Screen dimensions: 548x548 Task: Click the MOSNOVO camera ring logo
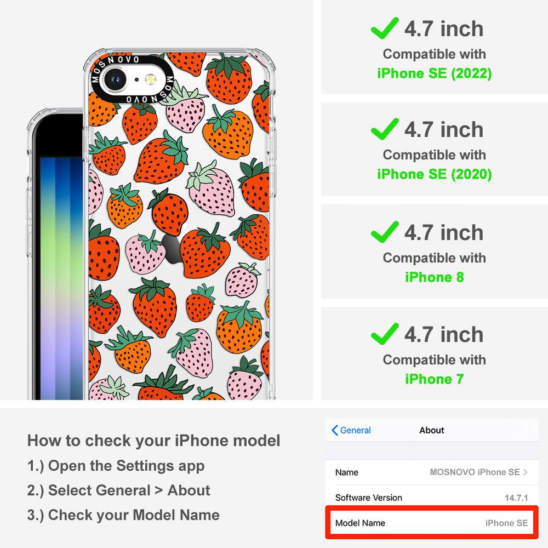tap(132, 79)
